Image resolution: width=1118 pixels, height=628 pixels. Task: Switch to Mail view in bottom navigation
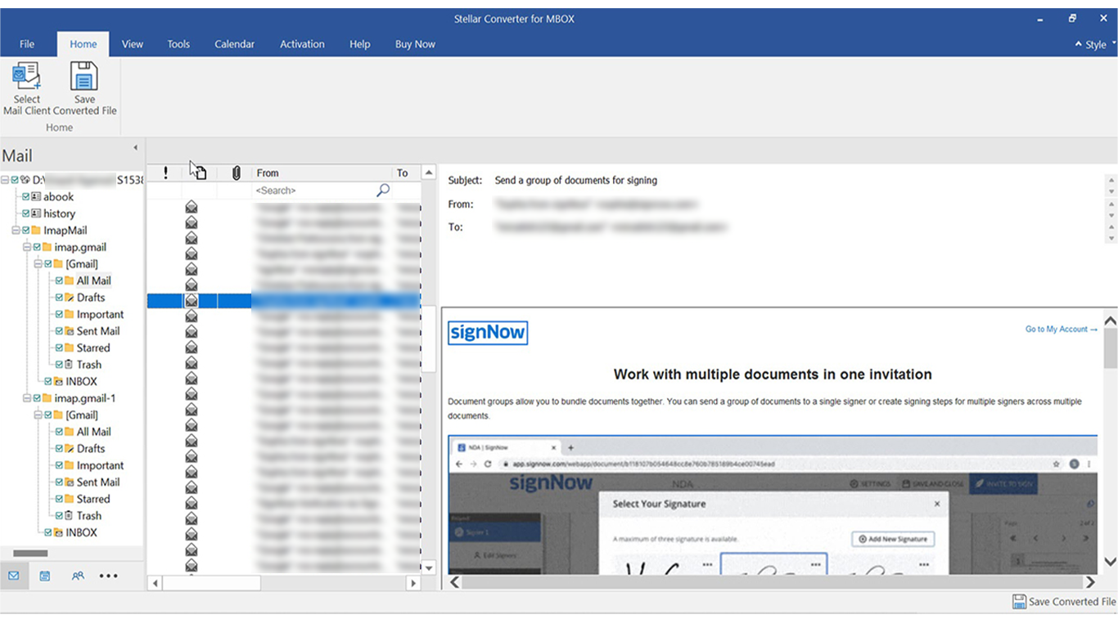point(14,576)
